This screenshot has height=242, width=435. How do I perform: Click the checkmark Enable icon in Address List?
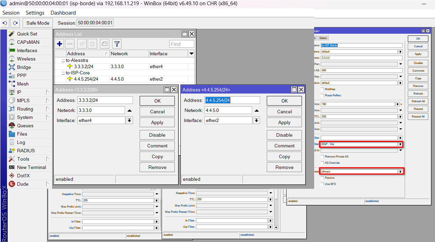82,44
